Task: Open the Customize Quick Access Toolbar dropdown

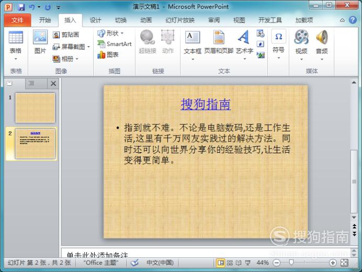Action: (59, 8)
